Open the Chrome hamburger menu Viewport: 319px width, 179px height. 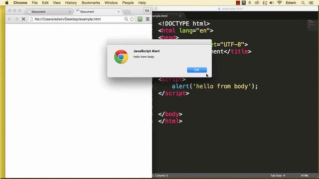pos(148,19)
